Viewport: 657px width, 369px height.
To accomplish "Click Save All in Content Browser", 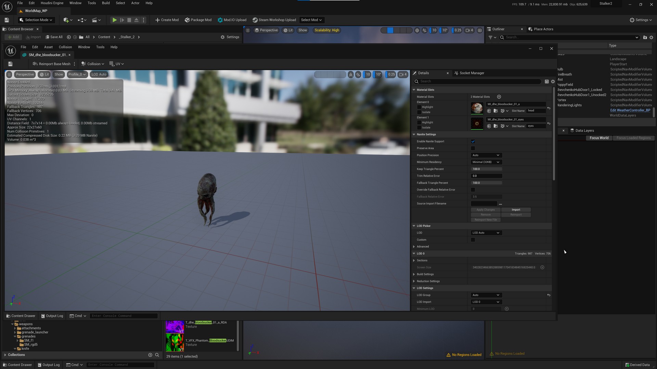I will click(54, 37).
